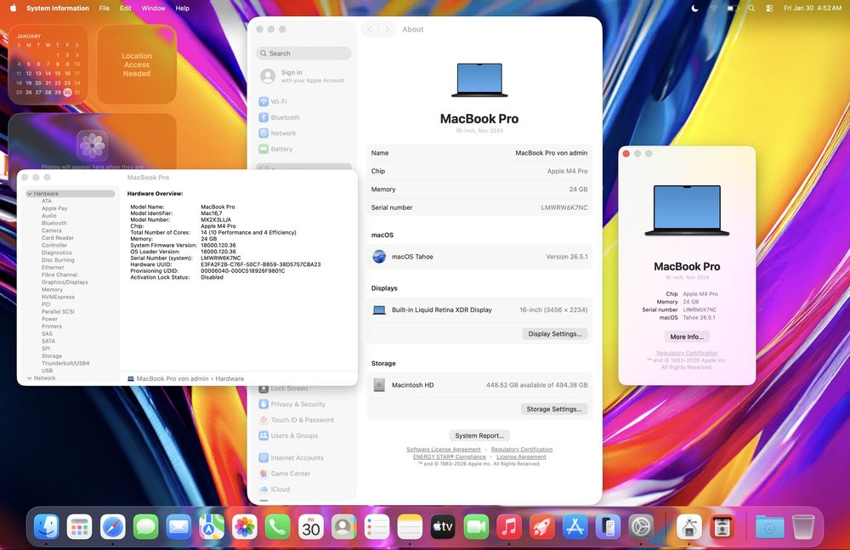
Task: Launch Safari from the Dock
Action: click(x=113, y=527)
